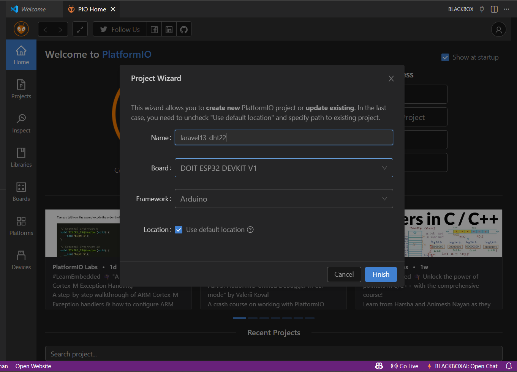517x372 pixels.
Task: Open the Projects section in the sidebar
Action: pyautogui.click(x=21, y=89)
